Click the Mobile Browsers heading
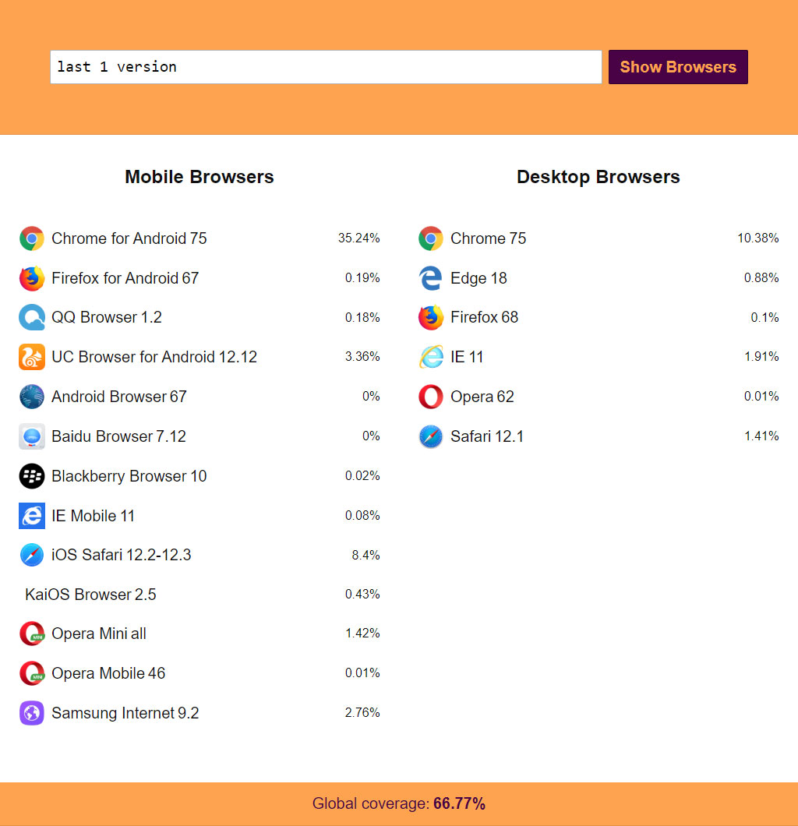Viewport: 798px width, 826px height. coord(199,177)
